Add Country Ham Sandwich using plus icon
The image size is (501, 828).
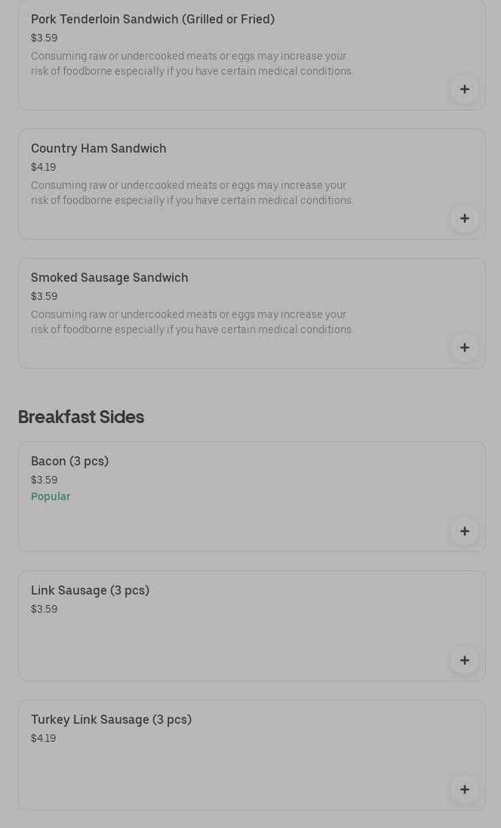[464, 218]
